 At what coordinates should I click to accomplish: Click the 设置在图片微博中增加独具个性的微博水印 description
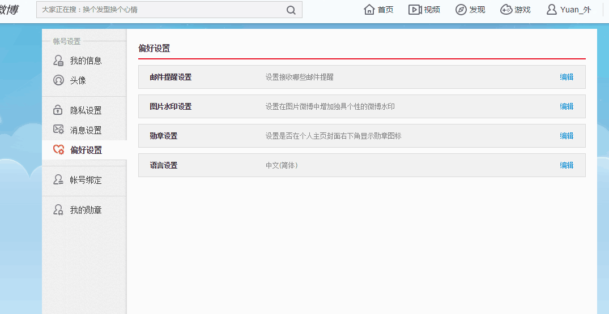tap(330, 106)
